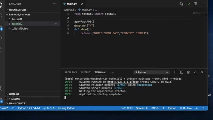The height and width of the screenshot is (120, 213).
Task: Click the return statement code line
Action: click(x=114, y=33)
